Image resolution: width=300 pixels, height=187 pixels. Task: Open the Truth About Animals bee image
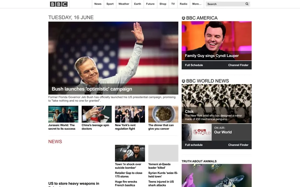point(217,175)
